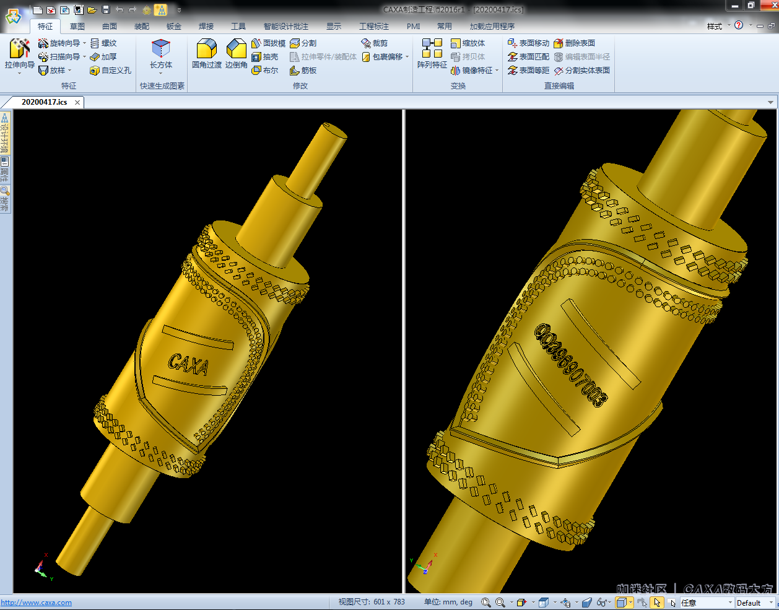Screen dimensions: 779x610
Task: Undo the last action
Action: (120, 10)
